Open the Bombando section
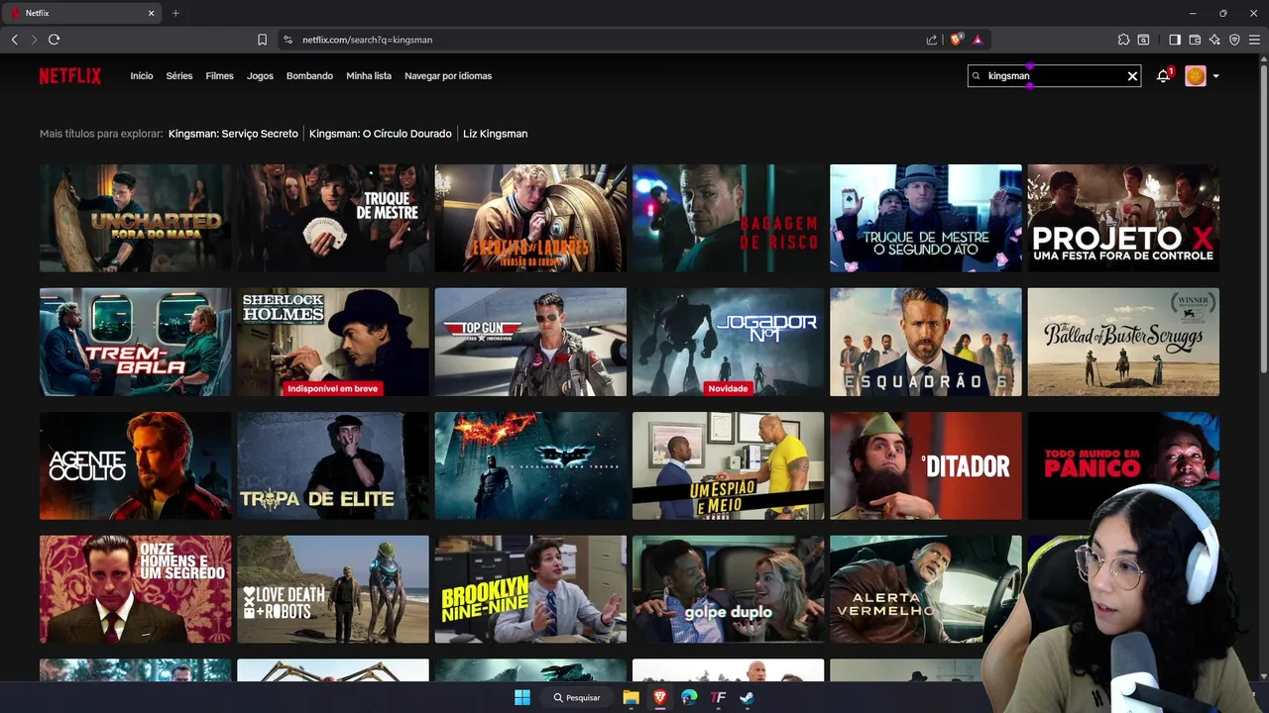The width and height of the screenshot is (1269, 713). click(309, 76)
